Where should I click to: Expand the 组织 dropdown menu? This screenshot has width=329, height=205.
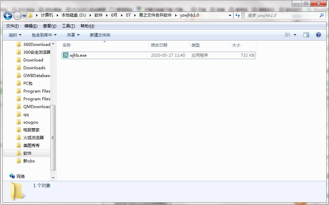click(15, 35)
